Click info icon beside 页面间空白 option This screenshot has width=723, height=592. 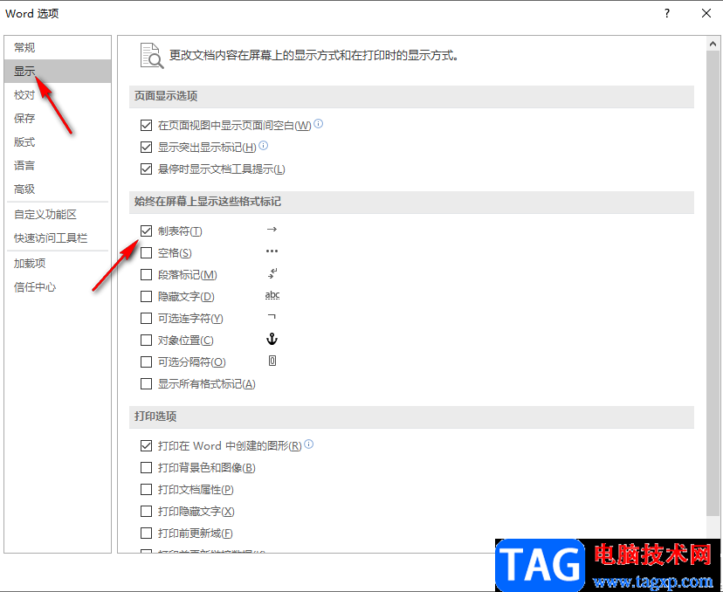pyautogui.click(x=319, y=124)
